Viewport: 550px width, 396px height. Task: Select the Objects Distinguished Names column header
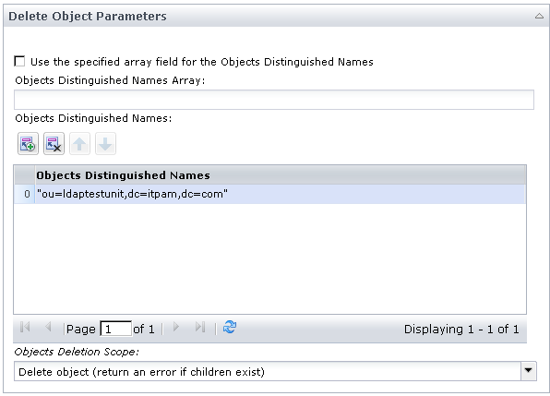pyautogui.click(x=281, y=175)
